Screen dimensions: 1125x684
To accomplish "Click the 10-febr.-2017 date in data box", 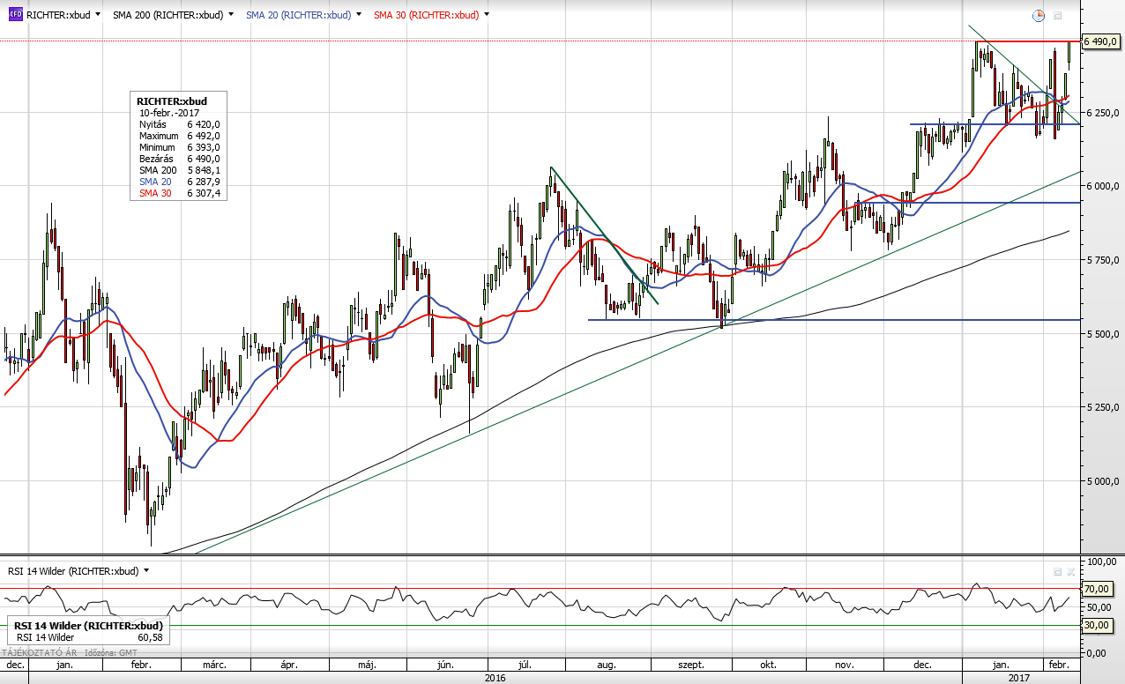I will (169, 113).
